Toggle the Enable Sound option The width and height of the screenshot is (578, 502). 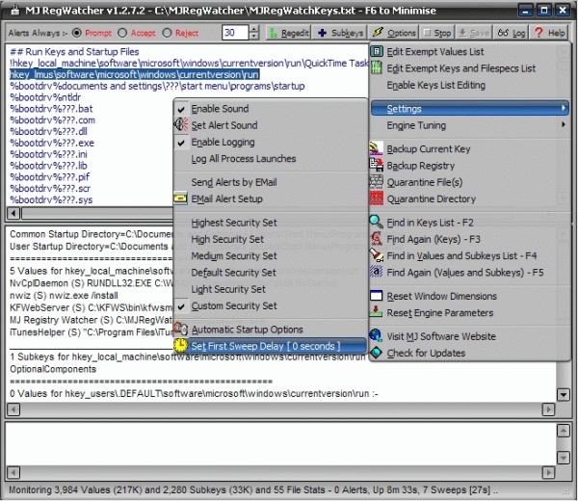tap(220, 109)
